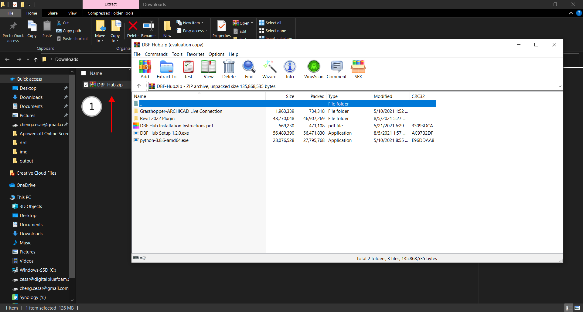The height and width of the screenshot is (312, 583).
Task: Select Windows-SSD (C:) drive
Action: click(x=38, y=270)
